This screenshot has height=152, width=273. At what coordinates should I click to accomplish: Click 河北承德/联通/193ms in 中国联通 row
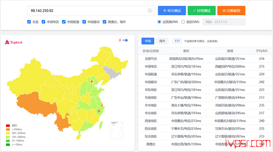[x=186, y=74]
